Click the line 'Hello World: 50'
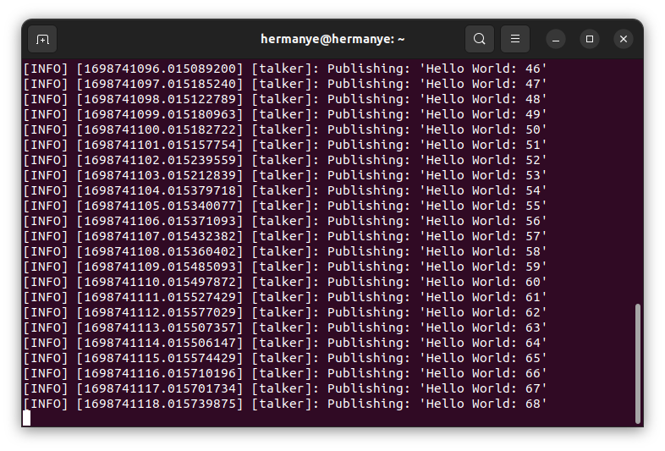665x451 pixels. click(285, 129)
